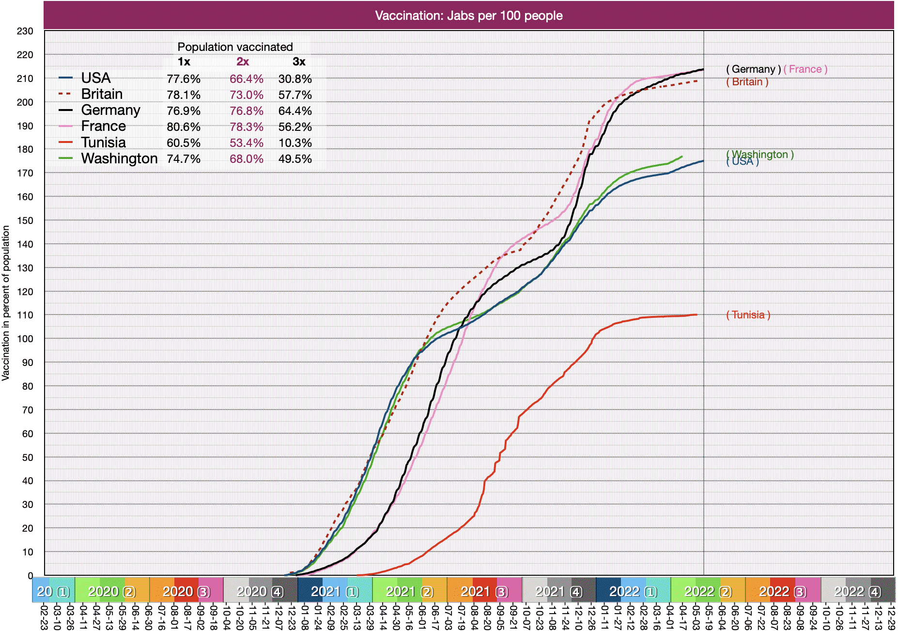Click the Washington green legend line marker
This screenshot has height=631, width=898.
(x=65, y=158)
